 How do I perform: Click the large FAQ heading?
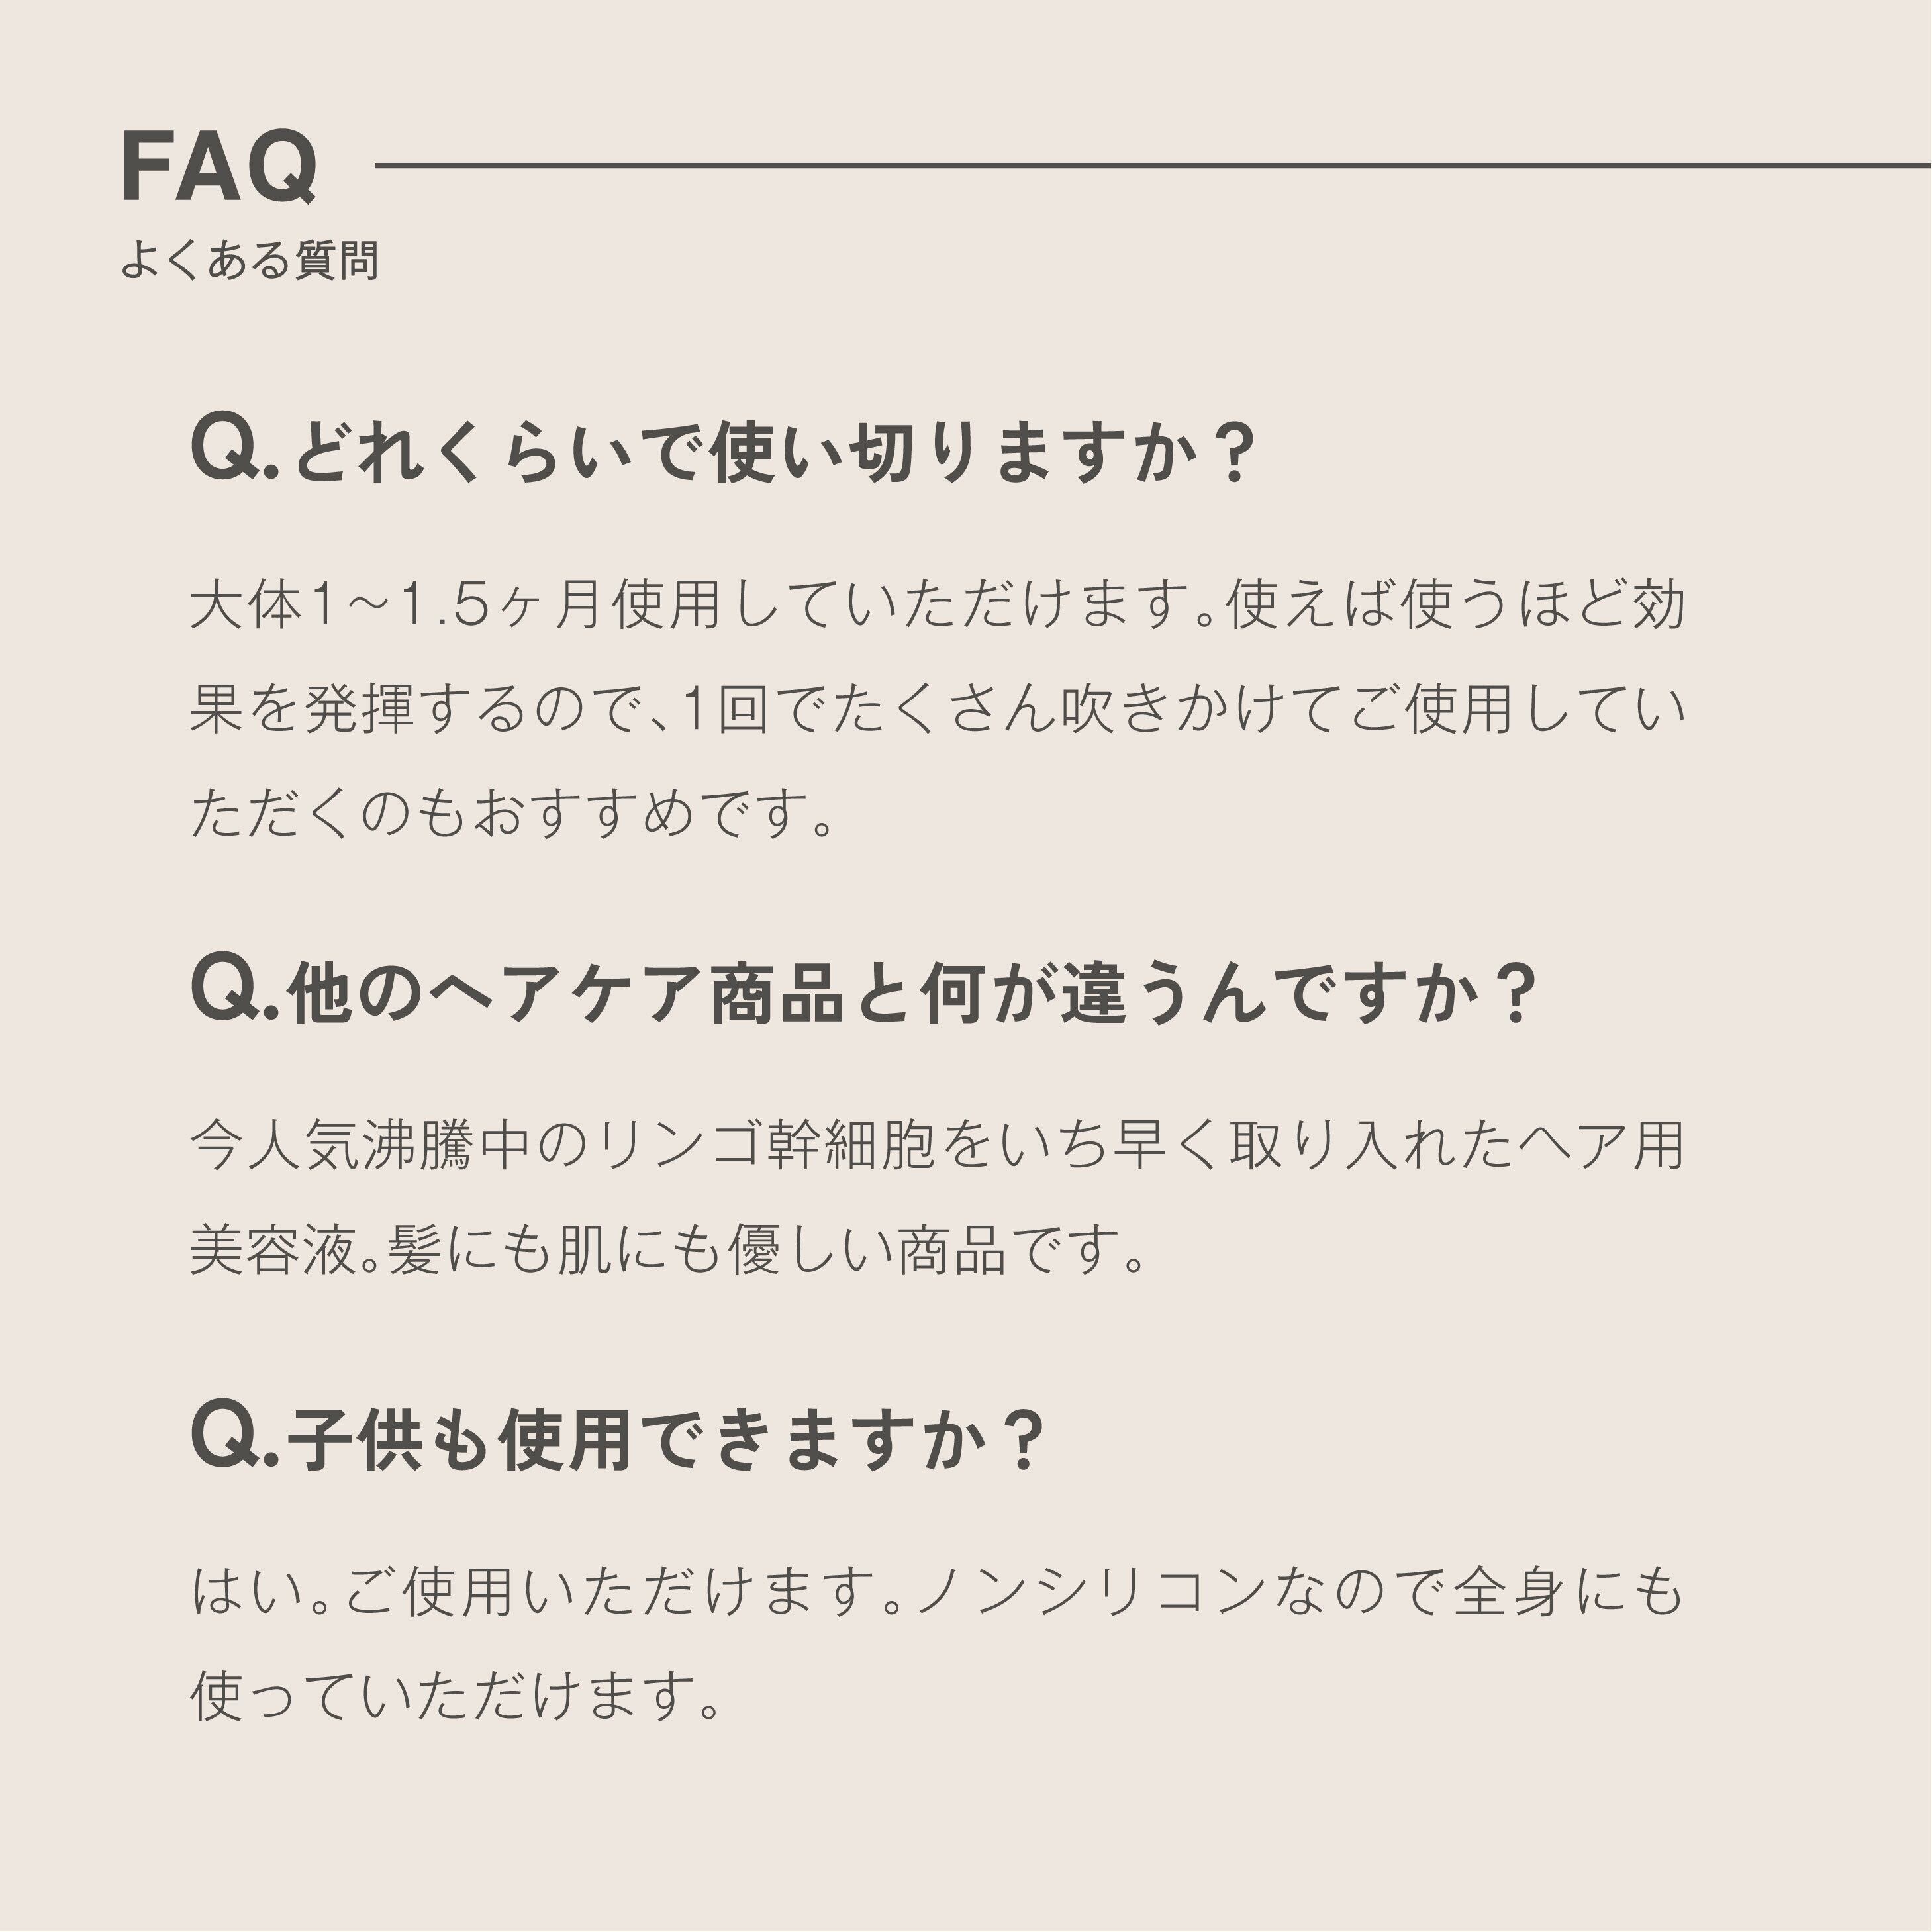219,166
